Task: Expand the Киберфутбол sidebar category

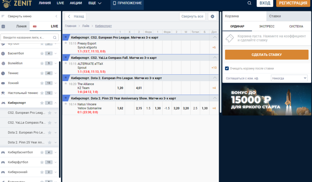Action: pos(55,162)
